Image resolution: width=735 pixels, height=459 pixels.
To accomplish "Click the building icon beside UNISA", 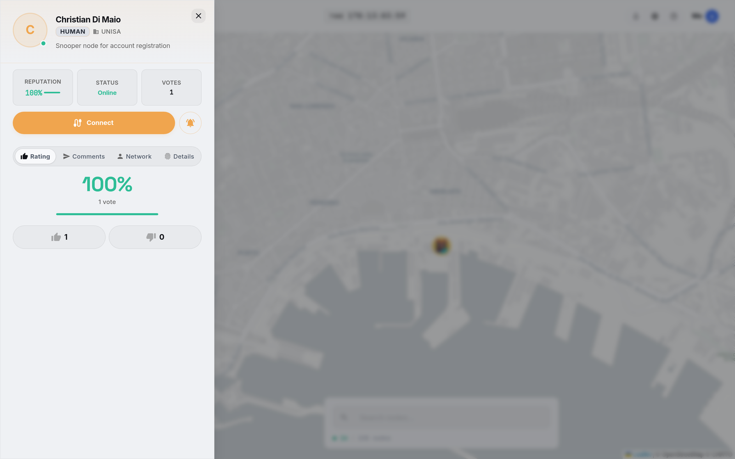I will pos(96,32).
